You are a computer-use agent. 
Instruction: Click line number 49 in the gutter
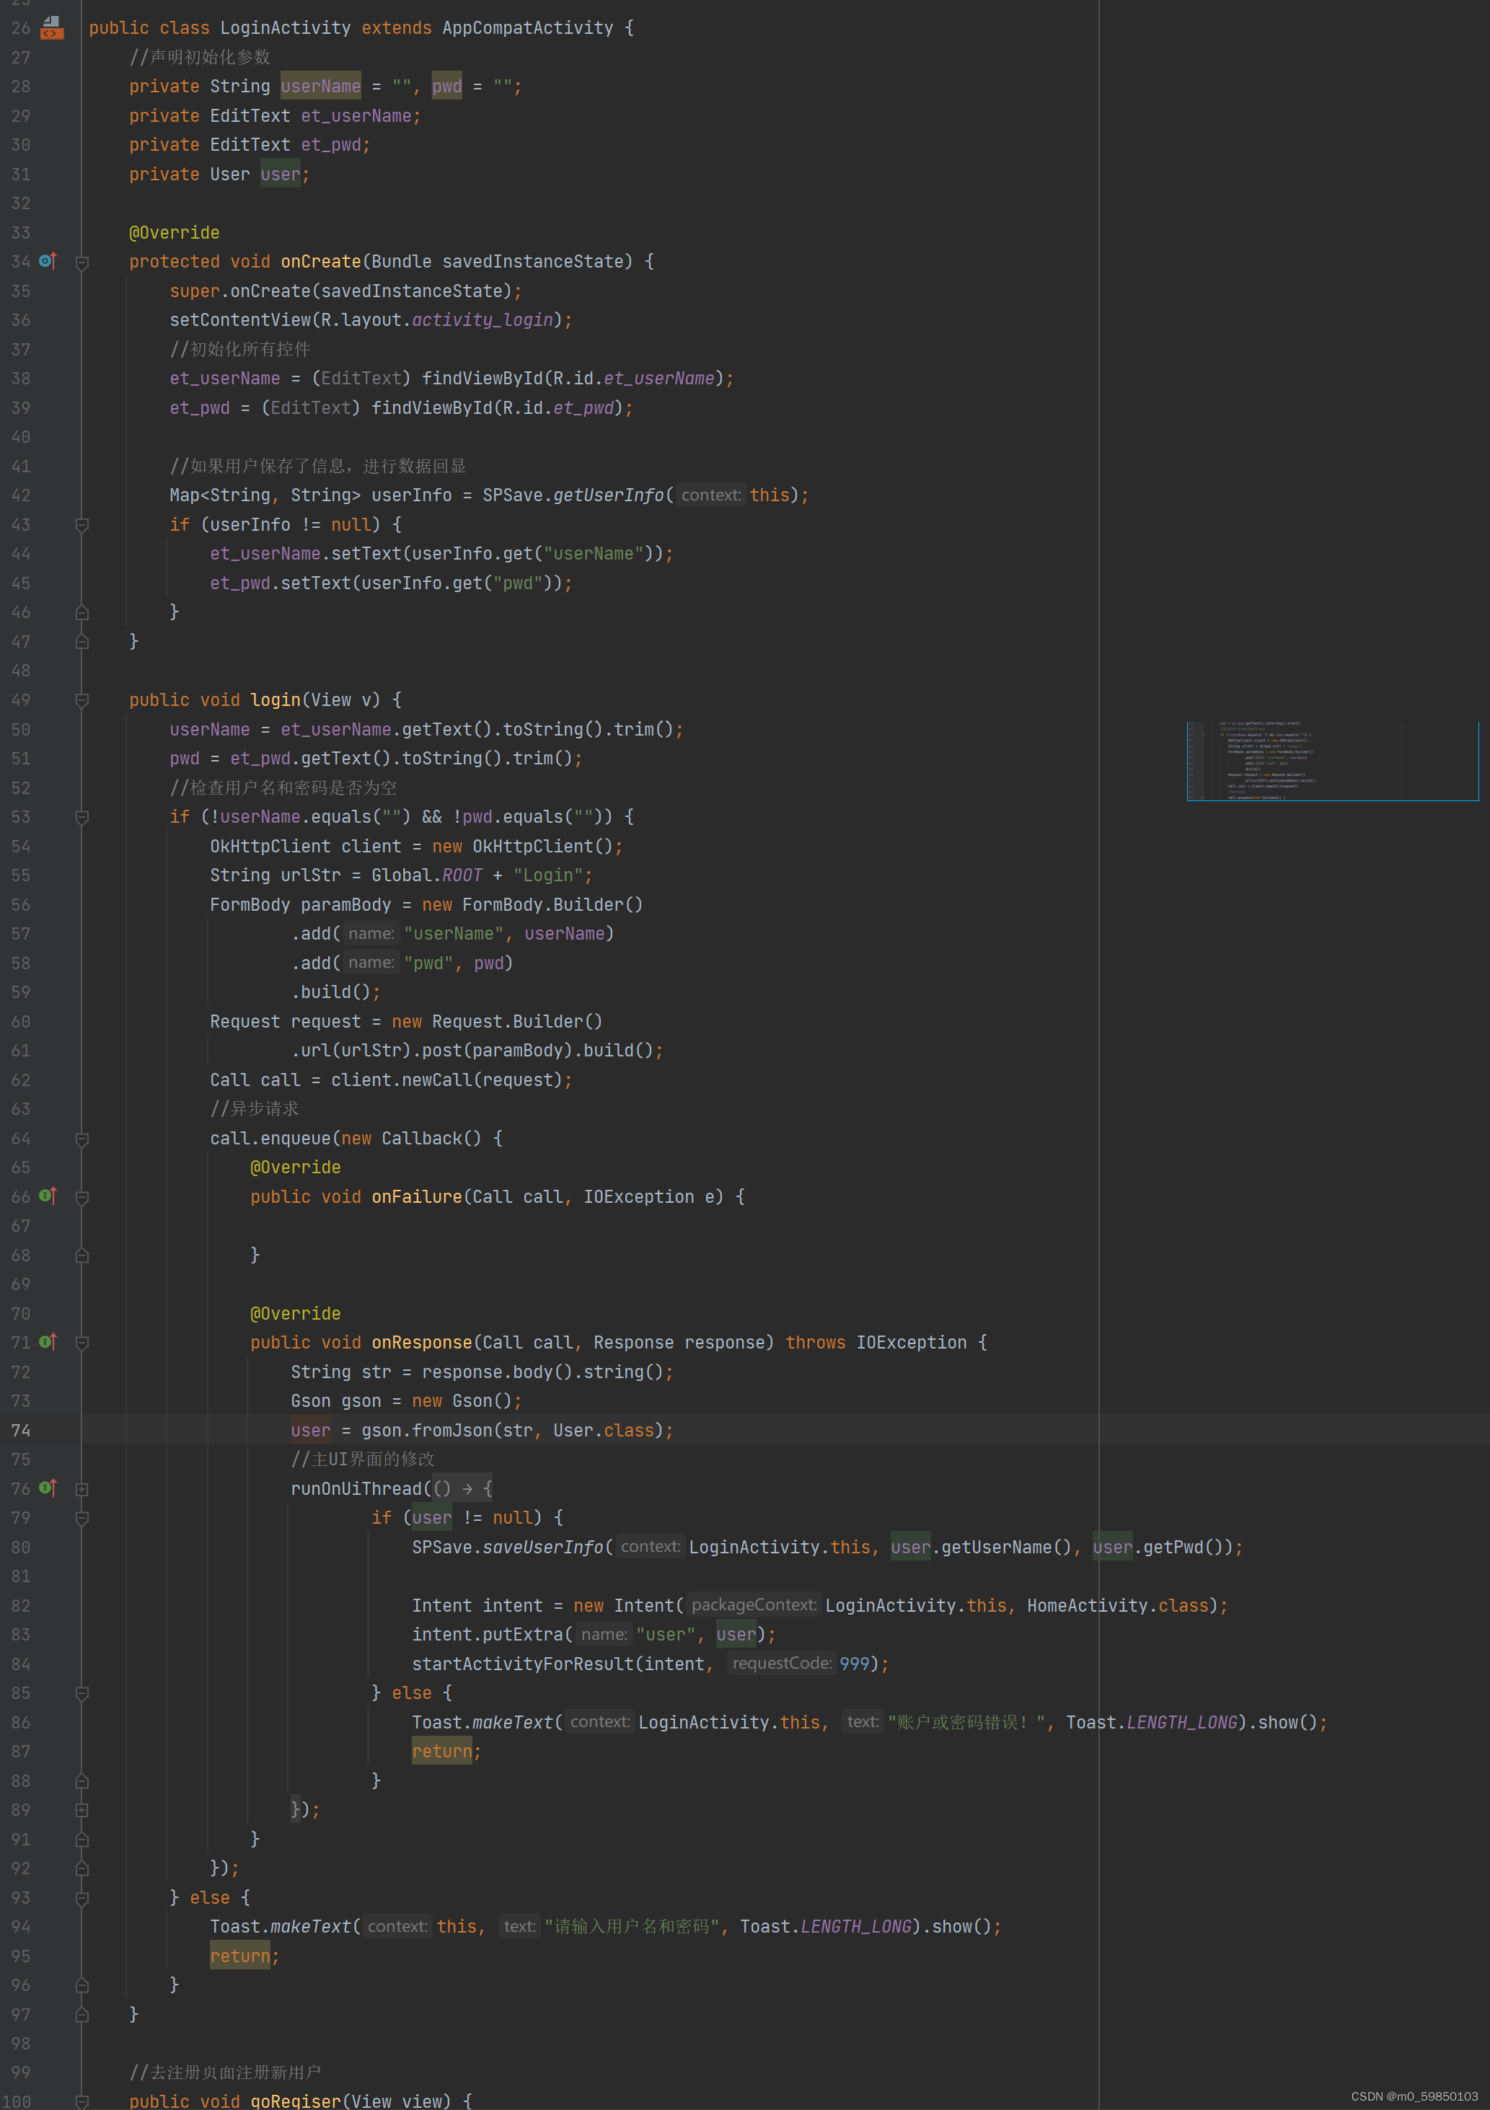[20, 700]
